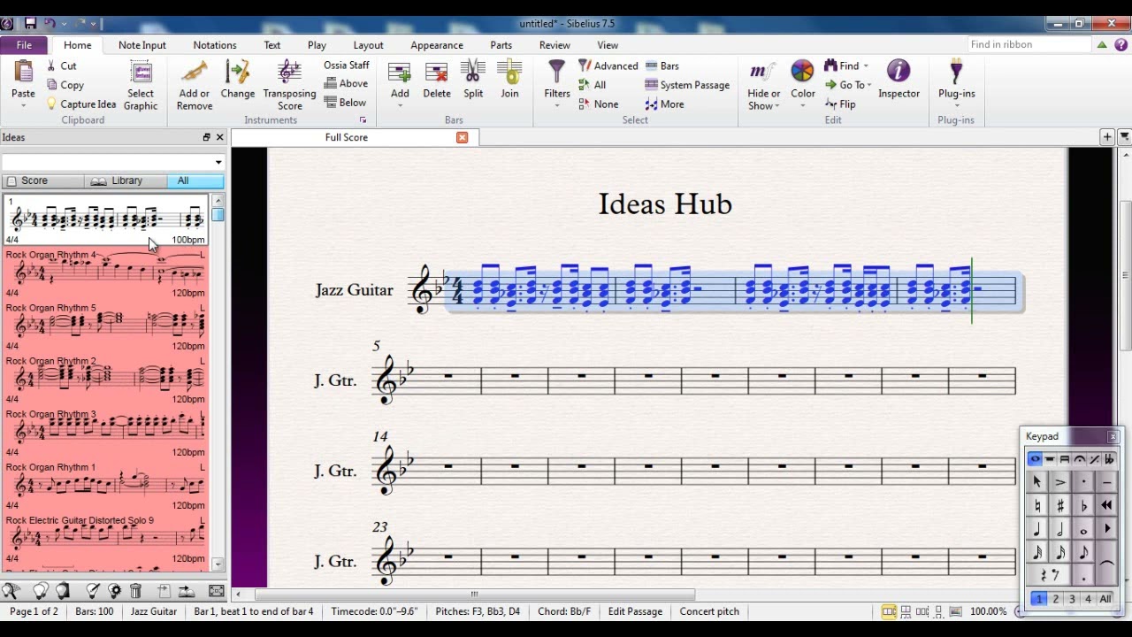Open the Ideas search dropdown arrow
1132x637 pixels.
click(x=218, y=162)
